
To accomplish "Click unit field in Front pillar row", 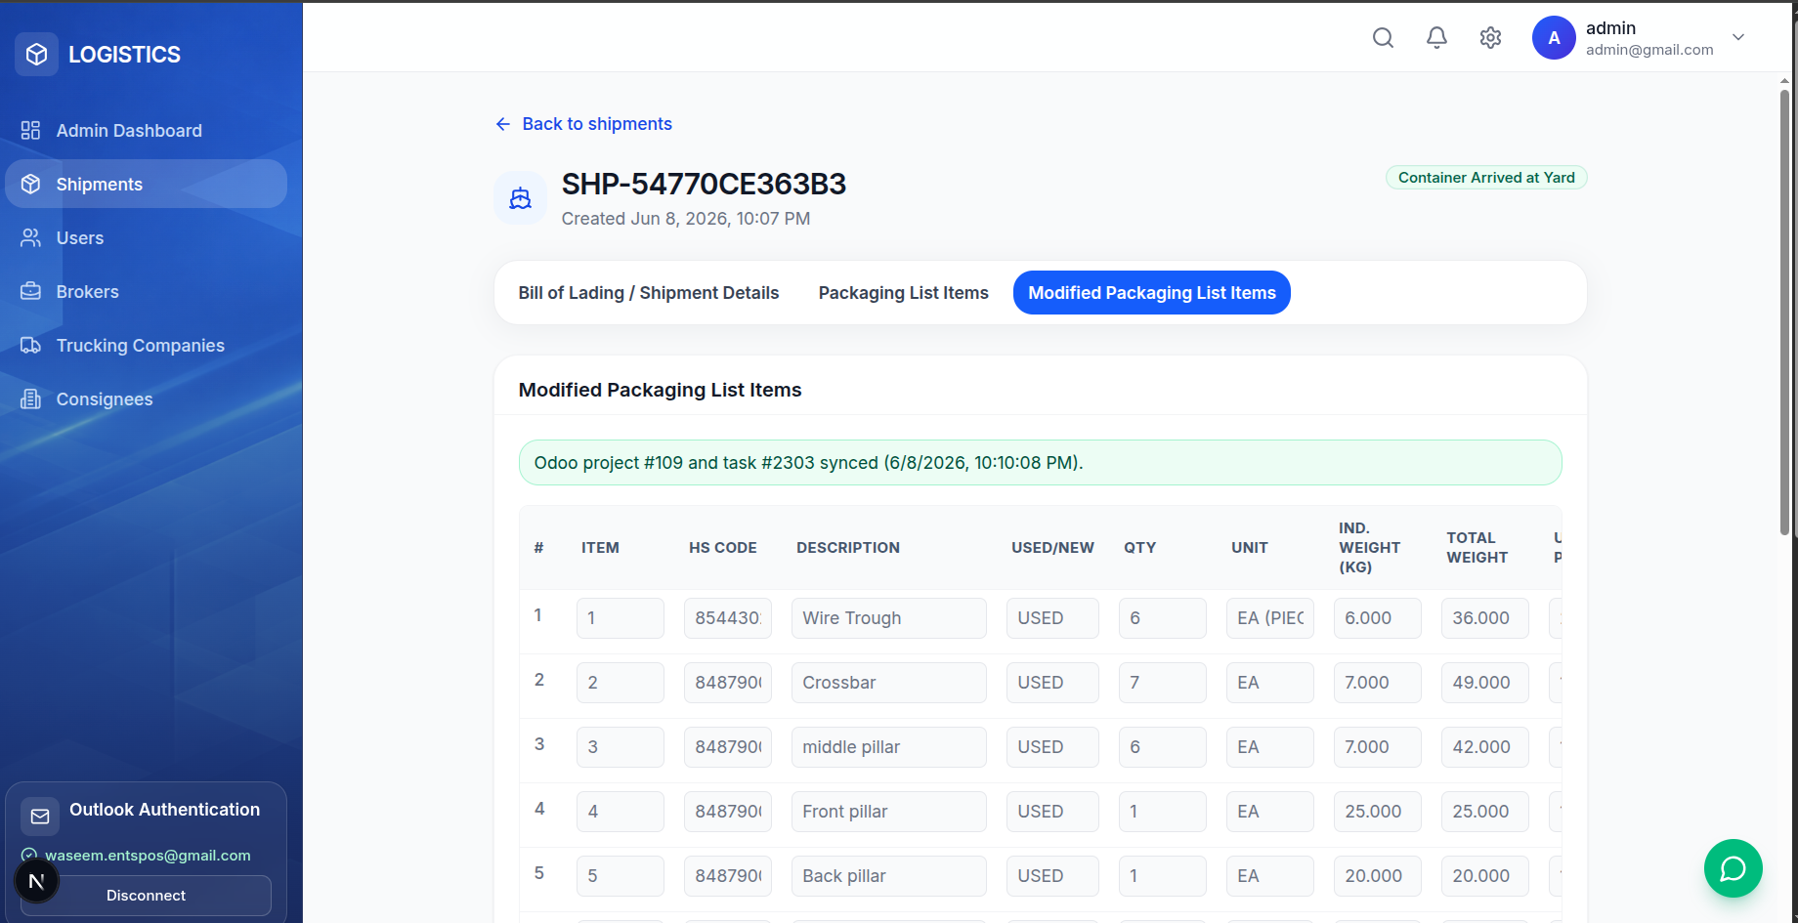I will coord(1270,812).
